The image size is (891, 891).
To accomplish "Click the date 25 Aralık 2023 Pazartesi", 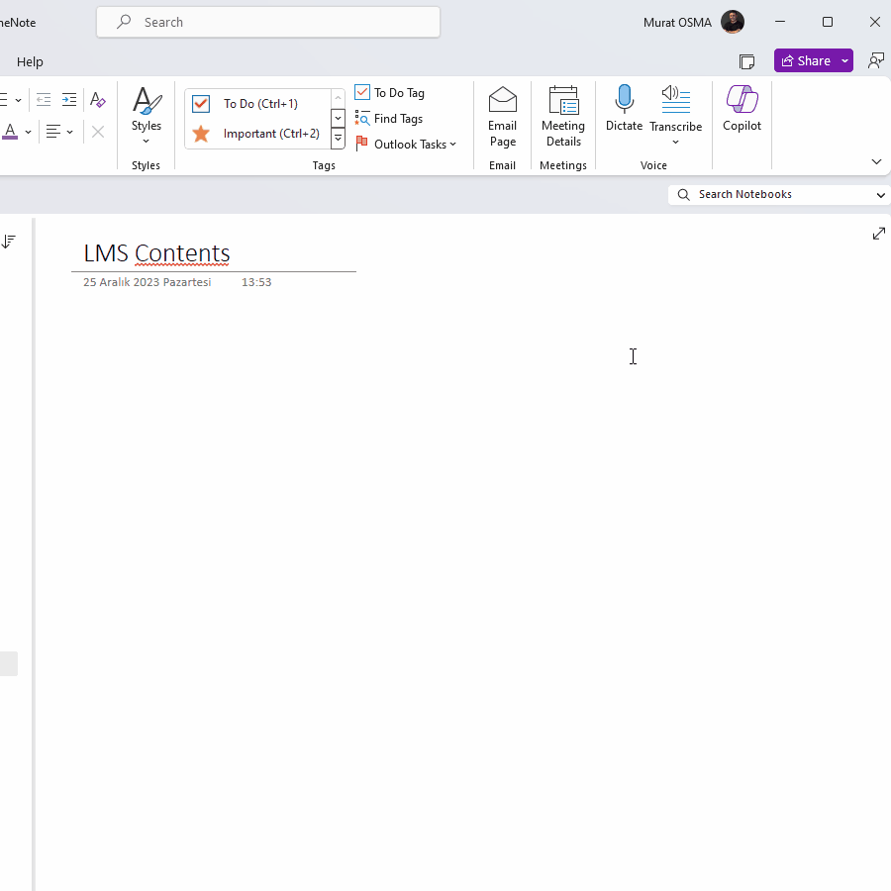I will click(148, 282).
